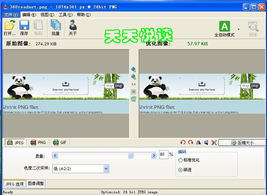Viewport: 267px width, 195px height.
Task: Save the image with 保存 disk icon
Action: click(x=24, y=27)
